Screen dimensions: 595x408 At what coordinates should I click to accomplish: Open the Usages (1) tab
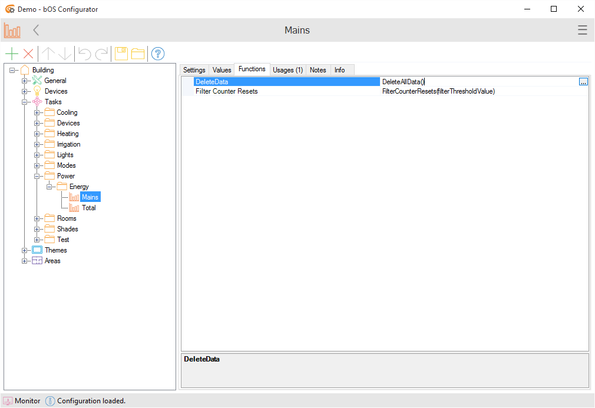[x=287, y=70]
